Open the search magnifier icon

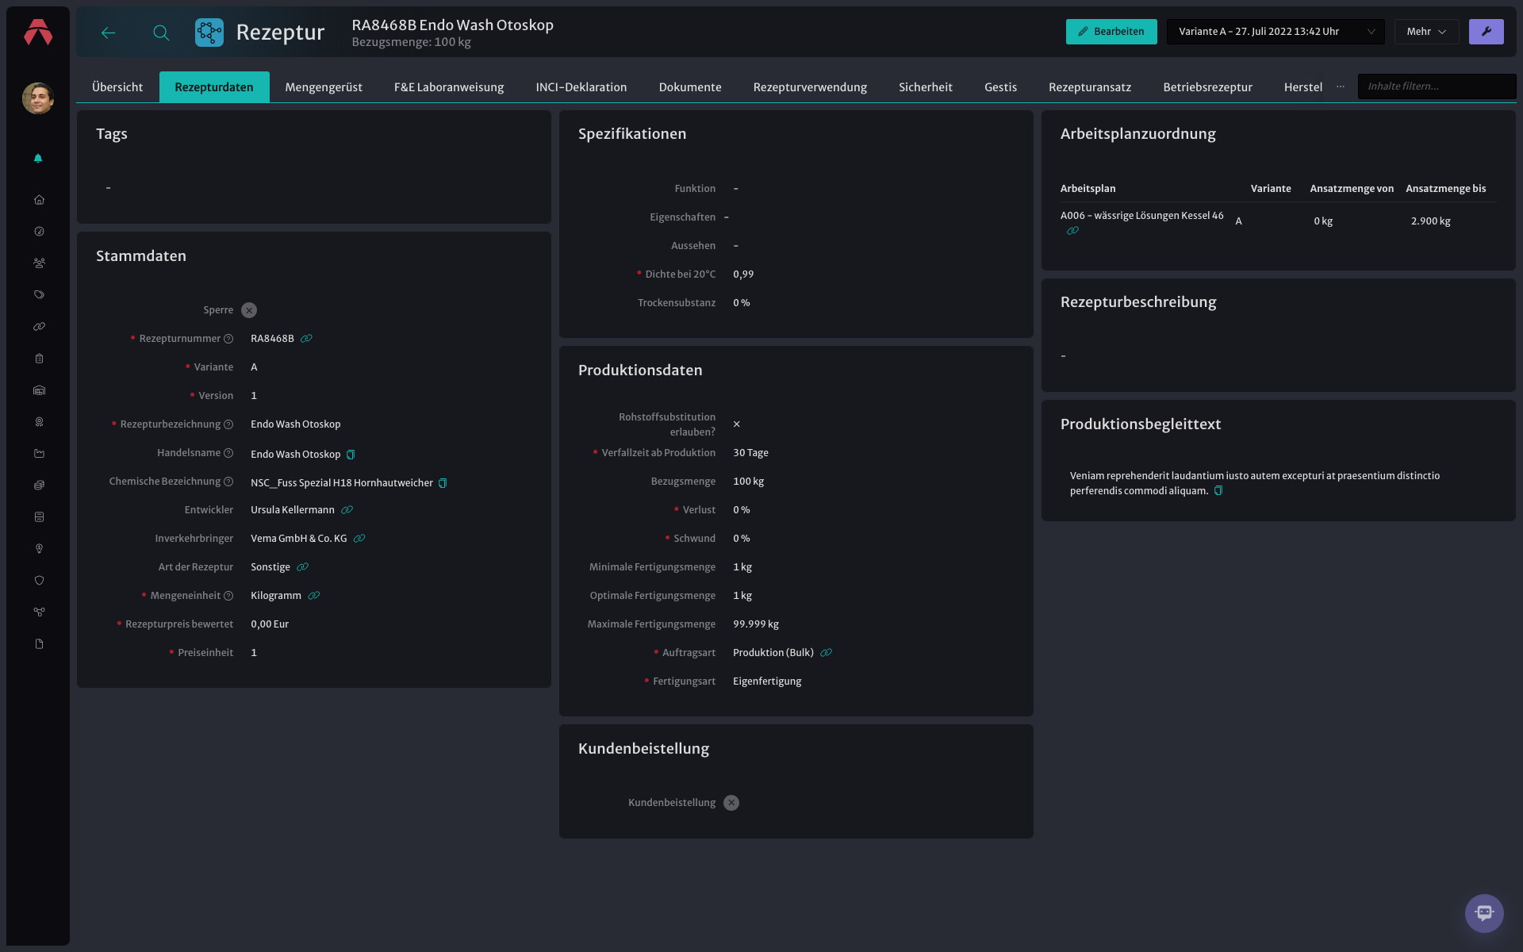(161, 33)
